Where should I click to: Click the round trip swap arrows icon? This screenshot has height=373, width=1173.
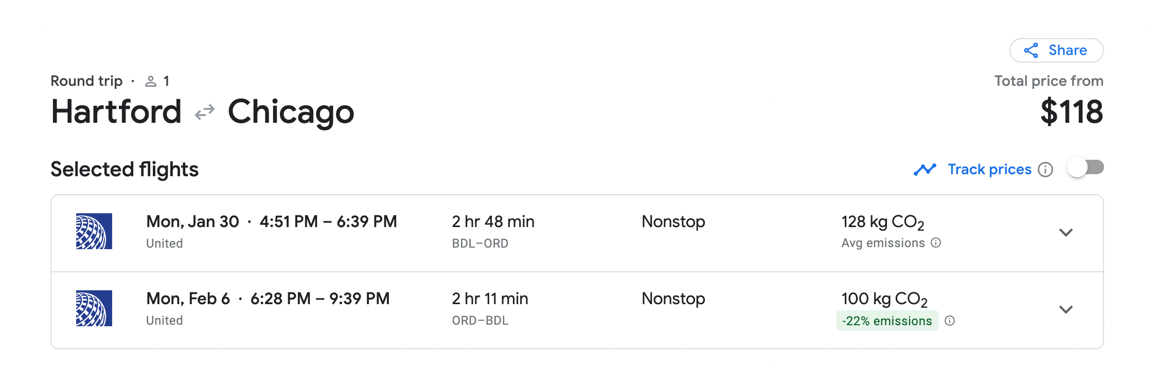[205, 112]
